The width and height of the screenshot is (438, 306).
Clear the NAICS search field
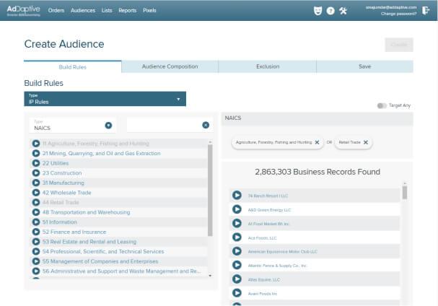pyautogui.click(x=206, y=125)
